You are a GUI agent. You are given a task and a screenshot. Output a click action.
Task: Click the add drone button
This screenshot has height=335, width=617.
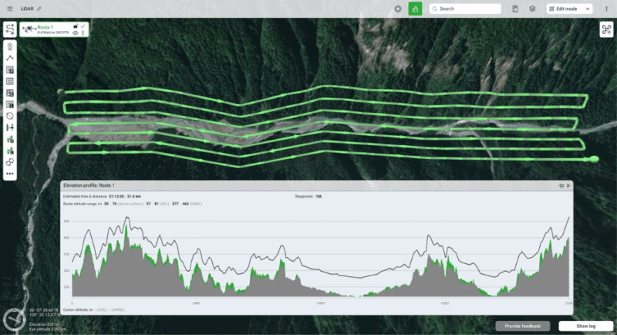(x=606, y=29)
